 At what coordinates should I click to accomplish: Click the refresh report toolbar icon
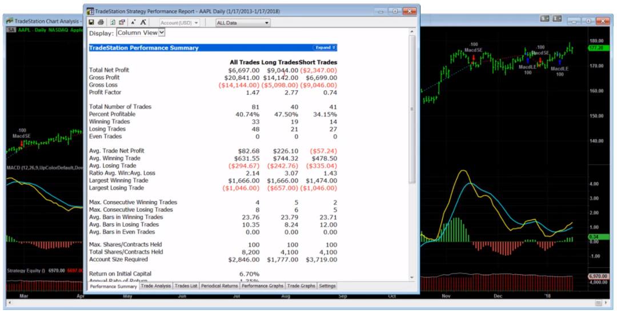point(113,22)
